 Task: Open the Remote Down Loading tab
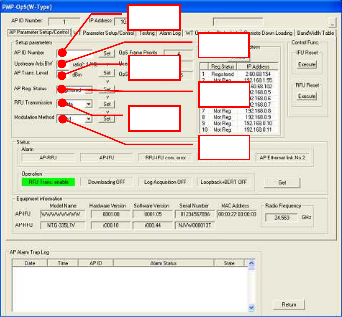tap(268, 33)
